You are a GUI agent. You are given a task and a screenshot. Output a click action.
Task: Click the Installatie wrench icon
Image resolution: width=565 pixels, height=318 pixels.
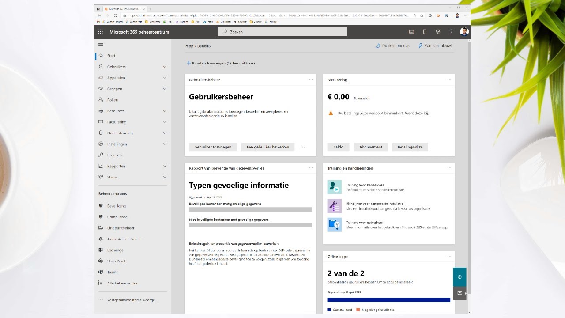(x=101, y=155)
